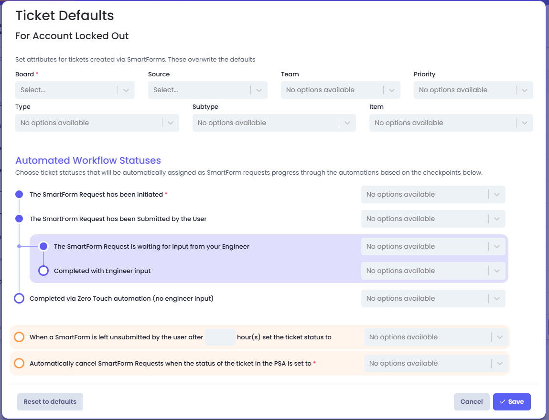Click the Submitted by User checkpoint circle

(19, 219)
